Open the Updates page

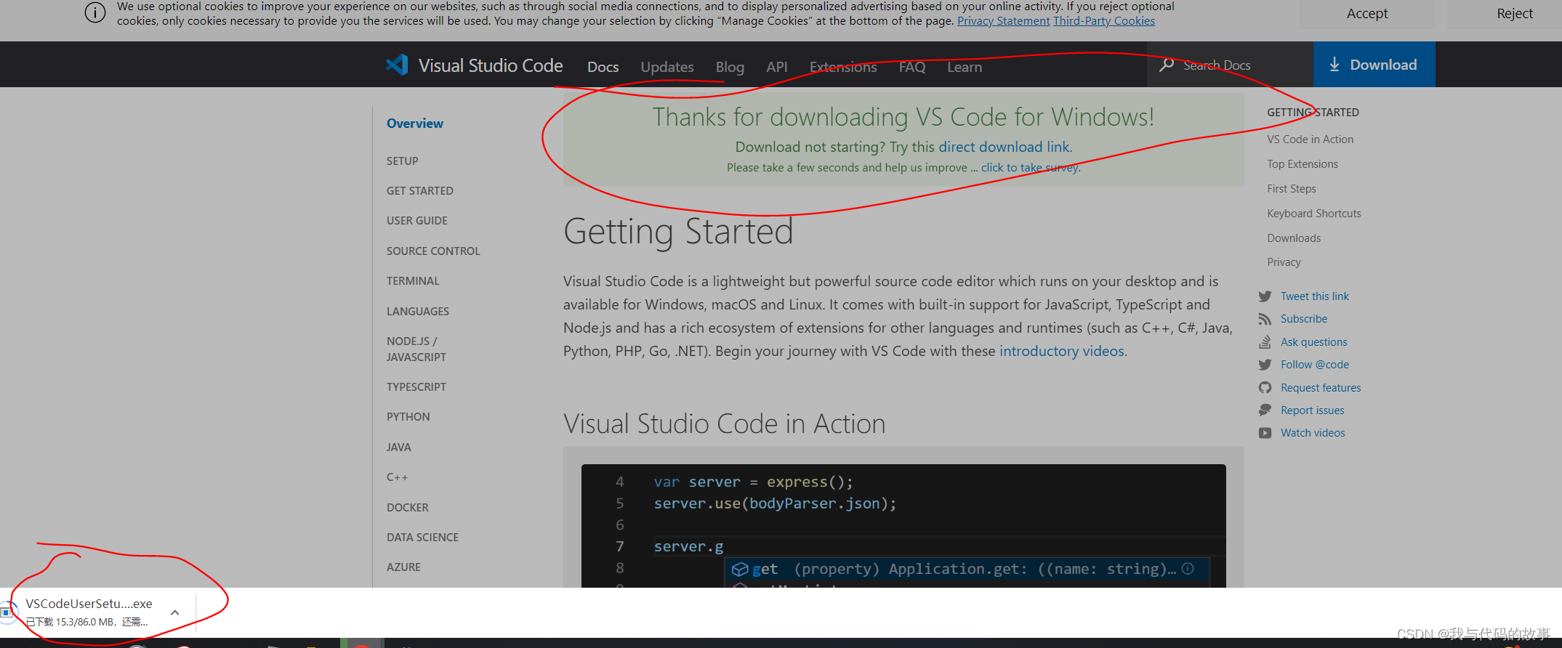667,67
